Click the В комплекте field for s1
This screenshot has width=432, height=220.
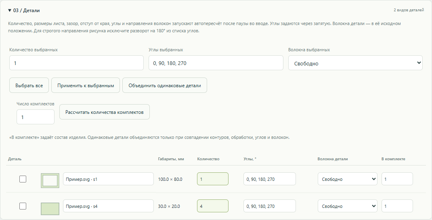click(x=397, y=179)
